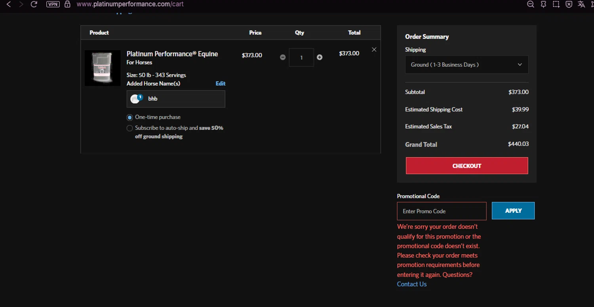The height and width of the screenshot is (307, 594).
Task: Click the red CHECKOUT button
Action: pos(467,166)
